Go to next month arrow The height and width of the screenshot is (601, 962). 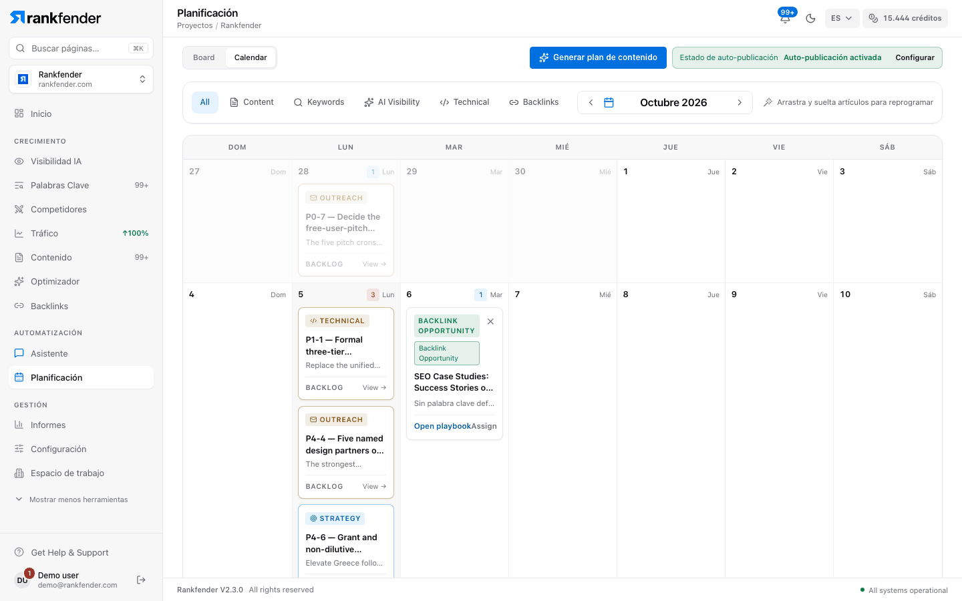point(740,102)
